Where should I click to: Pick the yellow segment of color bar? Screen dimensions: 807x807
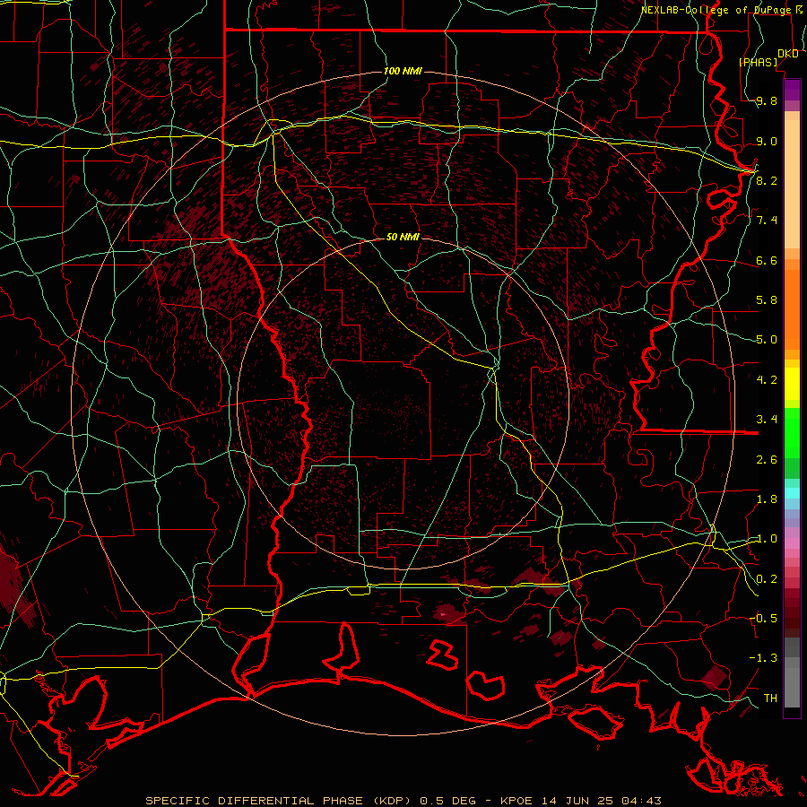[x=792, y=384]
